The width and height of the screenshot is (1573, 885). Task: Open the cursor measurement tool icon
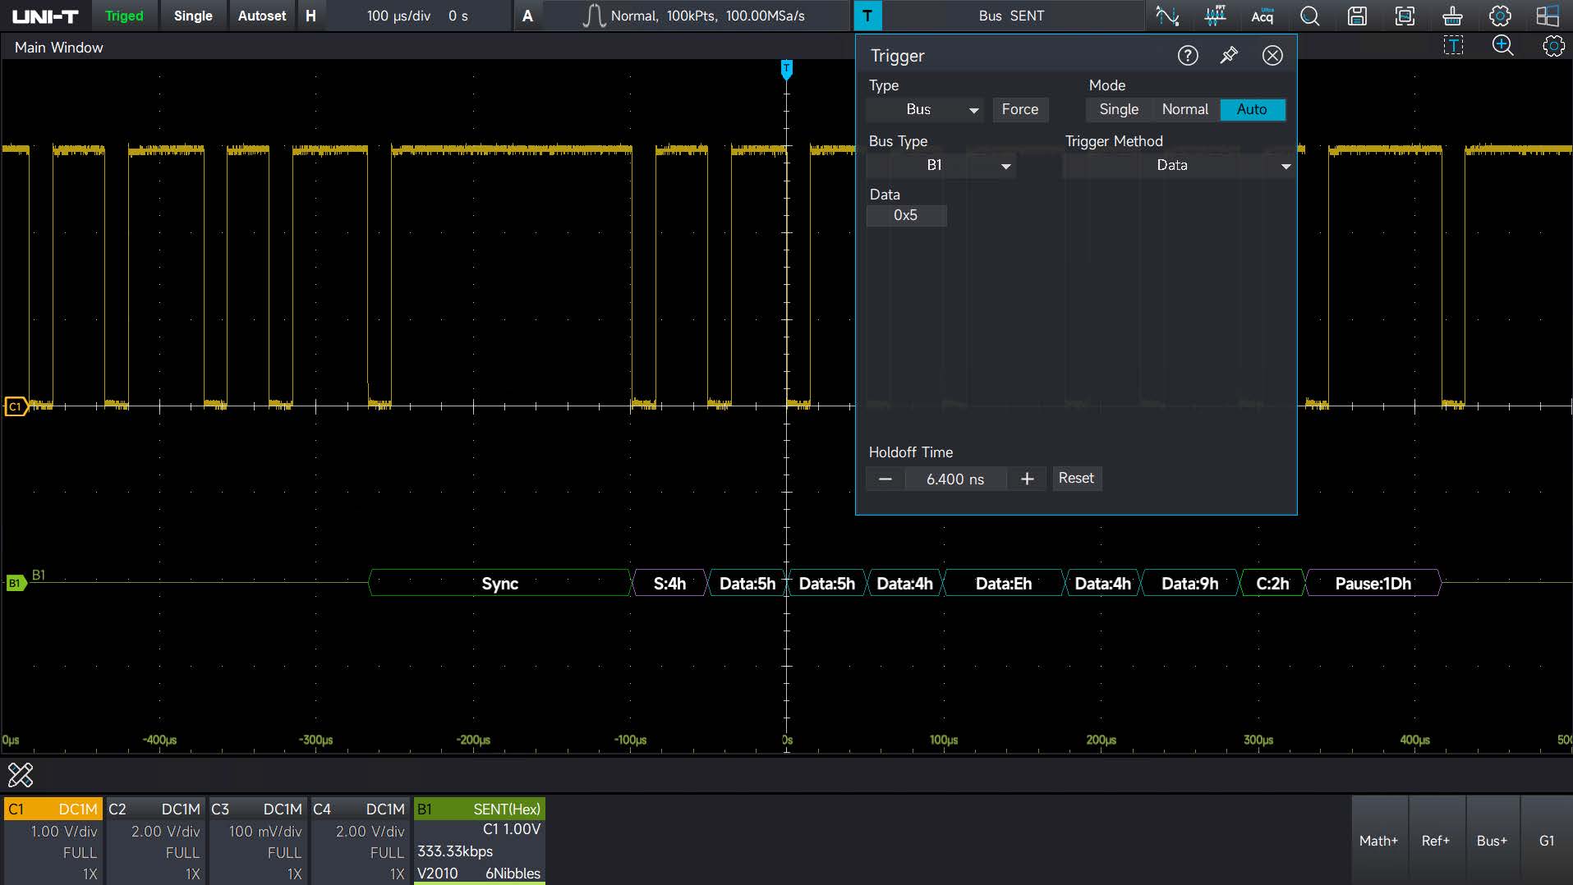point(1166,16)
